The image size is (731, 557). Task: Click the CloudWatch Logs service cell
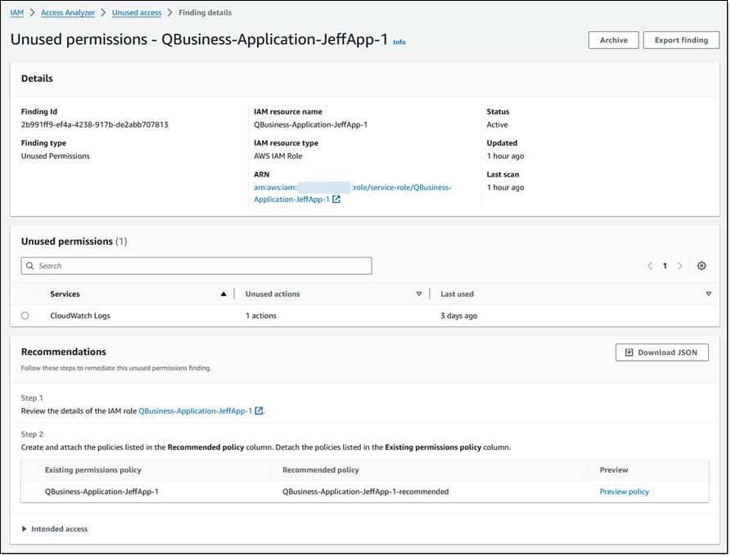click(x=80, y=316)
